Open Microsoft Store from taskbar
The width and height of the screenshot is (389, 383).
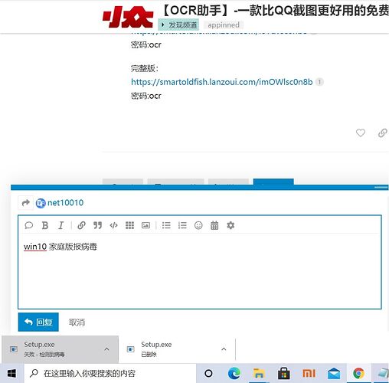(283, 374)
